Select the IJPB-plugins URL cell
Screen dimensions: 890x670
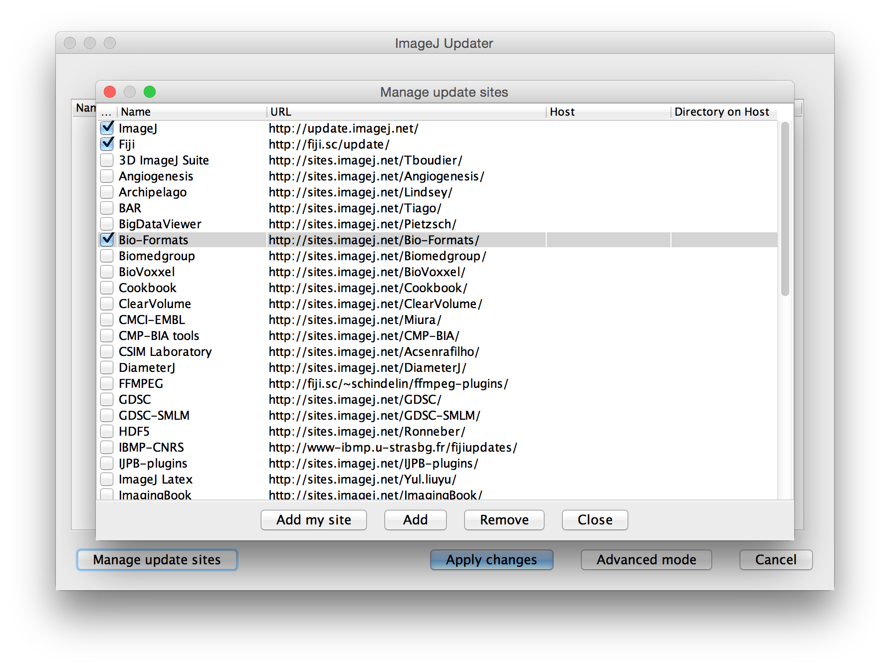coord(406,463)
